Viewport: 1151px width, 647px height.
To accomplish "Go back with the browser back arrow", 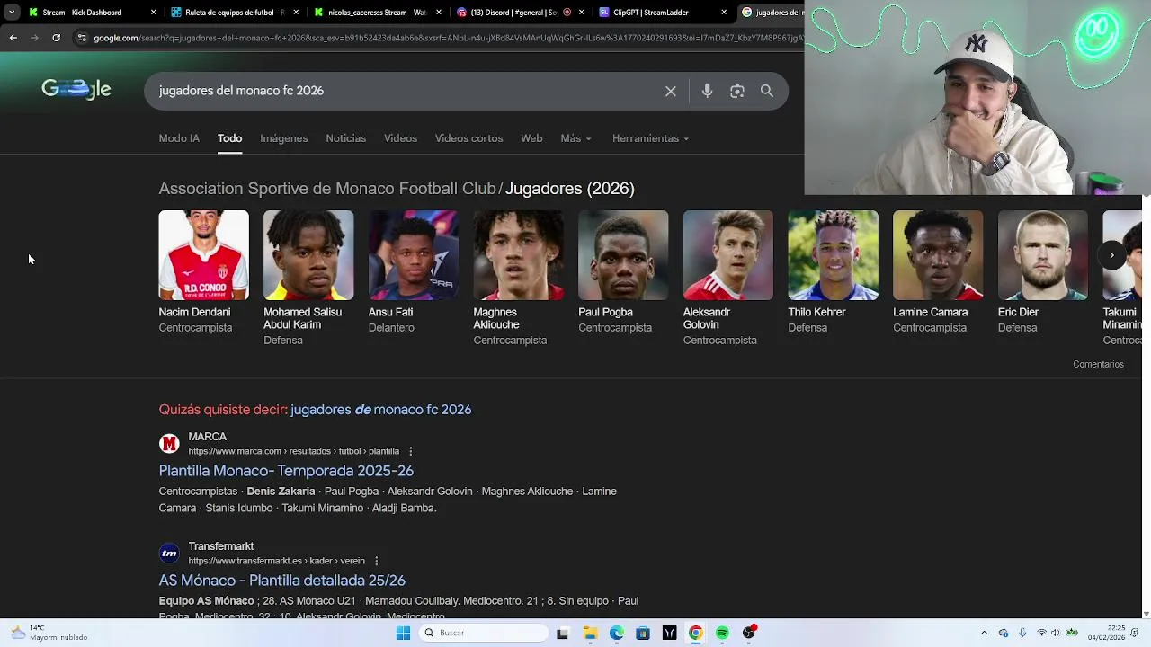I will tap(13, 38).
